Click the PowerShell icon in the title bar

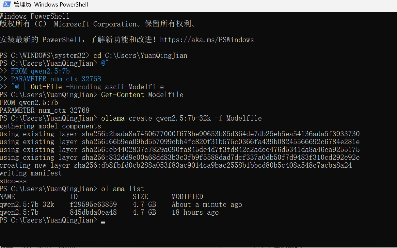pos(6,5)
